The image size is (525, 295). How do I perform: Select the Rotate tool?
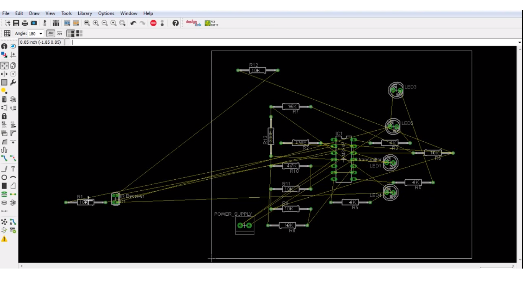click(13, 74)
